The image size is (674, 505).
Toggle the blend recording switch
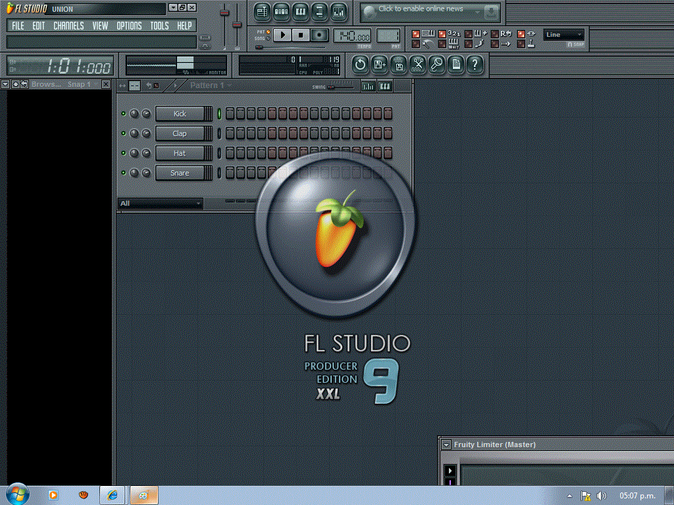point(469,34)
